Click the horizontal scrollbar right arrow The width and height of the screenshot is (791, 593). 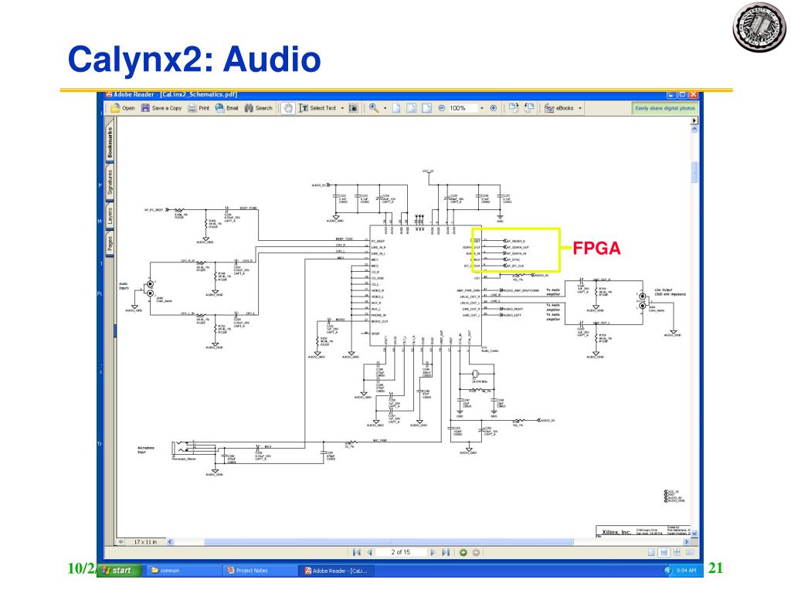(686, 542)
